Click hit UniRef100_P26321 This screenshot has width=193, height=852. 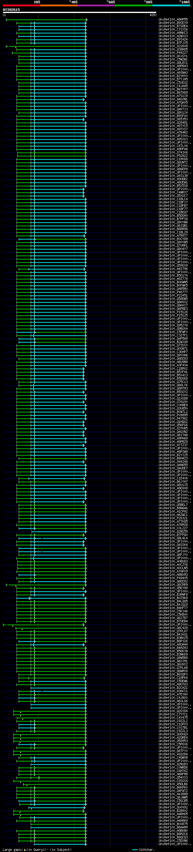click(173, 518)
